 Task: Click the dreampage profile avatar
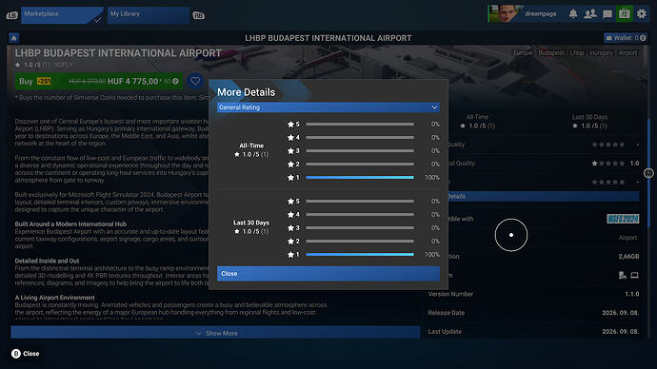click(506, 14)
